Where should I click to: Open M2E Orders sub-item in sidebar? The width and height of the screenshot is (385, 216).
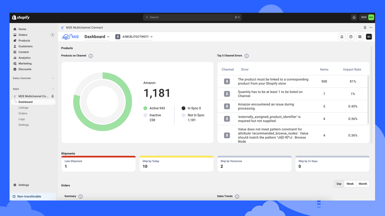23,113
